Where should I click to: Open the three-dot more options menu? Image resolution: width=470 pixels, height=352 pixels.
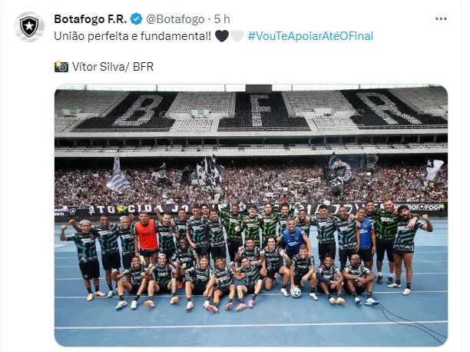[x=441, y=19]
